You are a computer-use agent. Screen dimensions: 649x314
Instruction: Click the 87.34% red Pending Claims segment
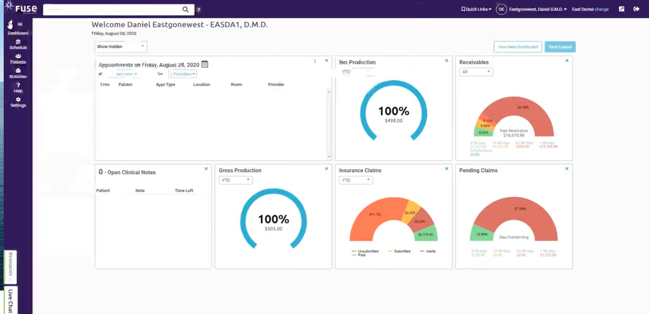click(520, 209)
